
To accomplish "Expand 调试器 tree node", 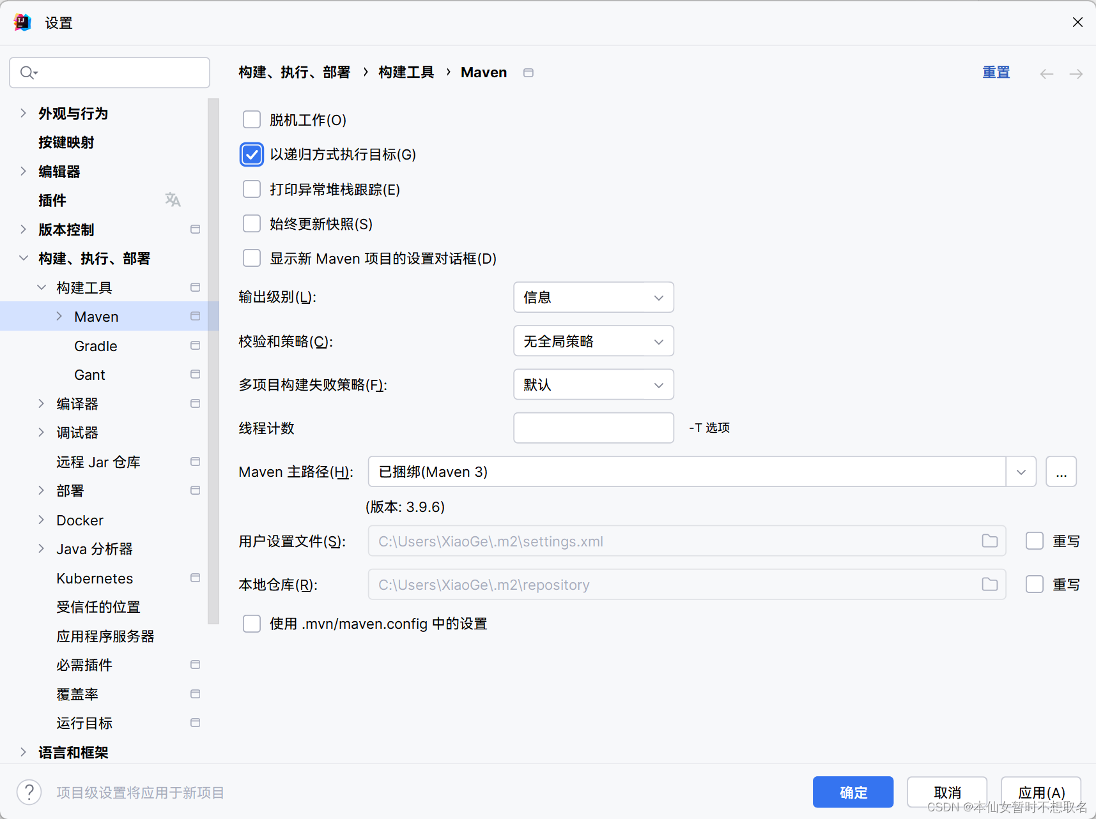I will pos(42,432).
